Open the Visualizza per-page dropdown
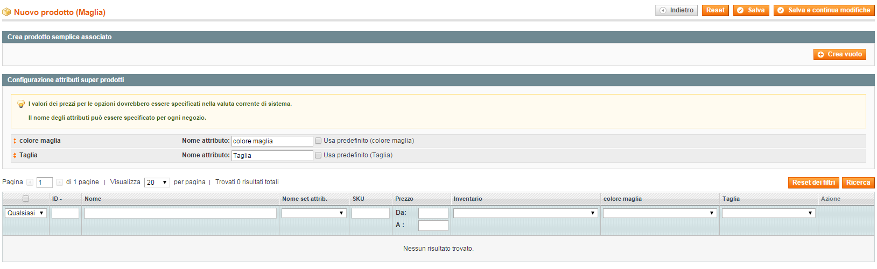 (x=157, y=183)
